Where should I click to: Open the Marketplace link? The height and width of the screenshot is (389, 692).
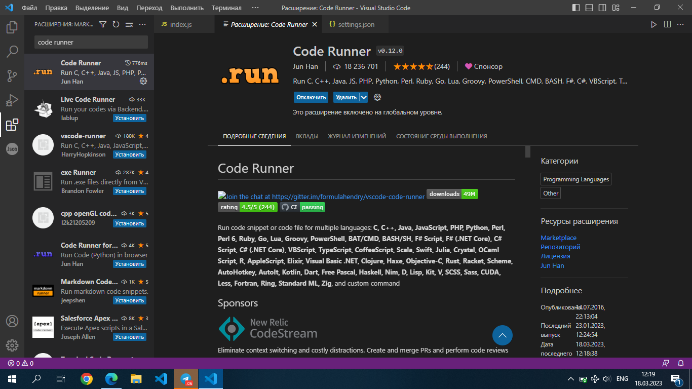click(558, 238)
